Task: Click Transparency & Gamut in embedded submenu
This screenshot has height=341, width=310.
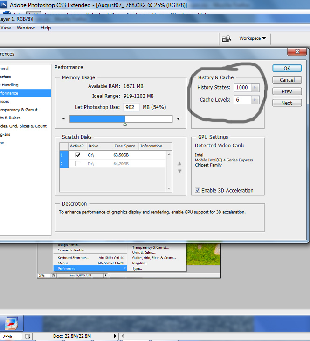Action: 151,247
